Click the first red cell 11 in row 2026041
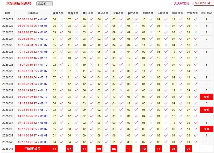 (54, 149)
